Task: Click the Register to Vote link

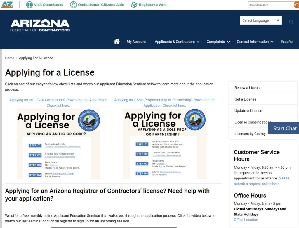Action: click(152, 5)
